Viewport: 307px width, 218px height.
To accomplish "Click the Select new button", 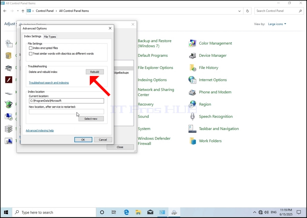I will tap(91, 119).
